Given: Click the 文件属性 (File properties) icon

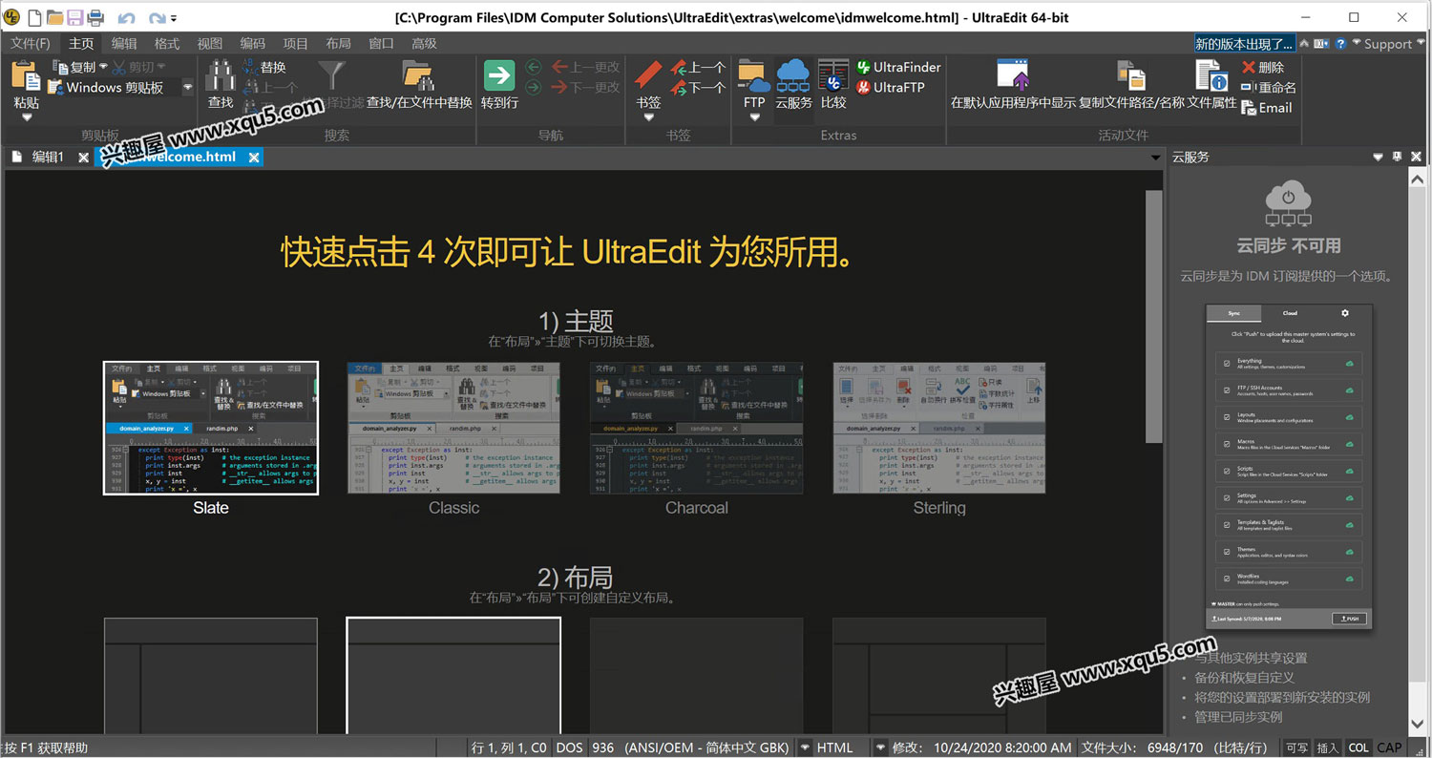Looking at the screenshot, I should [x=1211, y=75].
